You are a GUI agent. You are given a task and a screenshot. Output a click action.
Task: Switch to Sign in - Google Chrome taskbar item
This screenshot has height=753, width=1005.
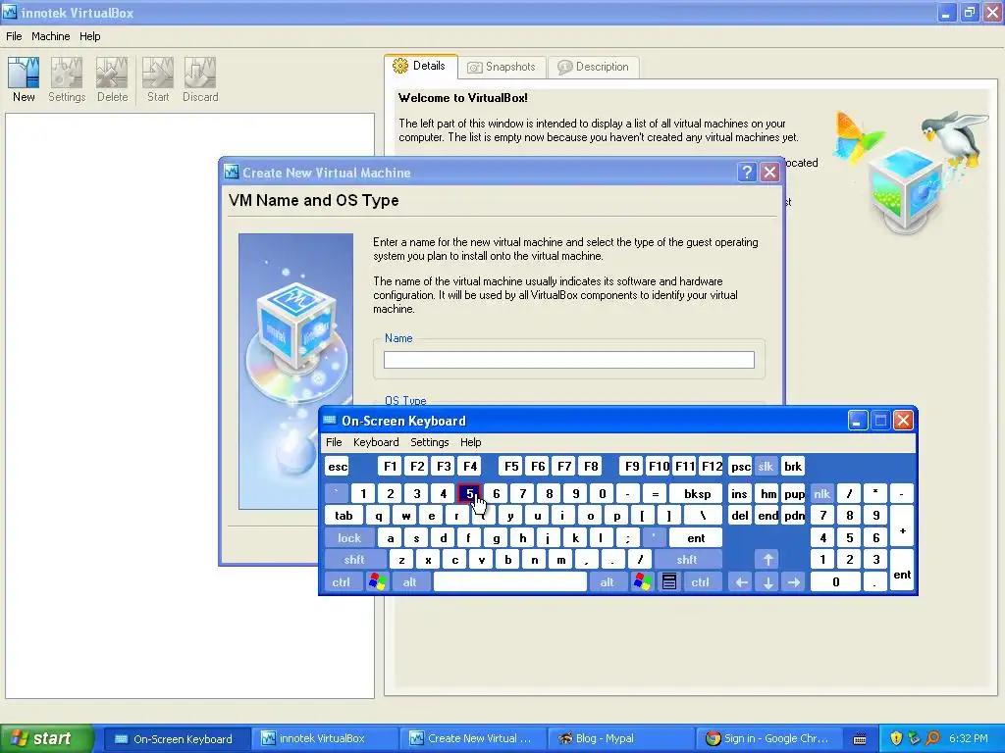pos(767,738)
